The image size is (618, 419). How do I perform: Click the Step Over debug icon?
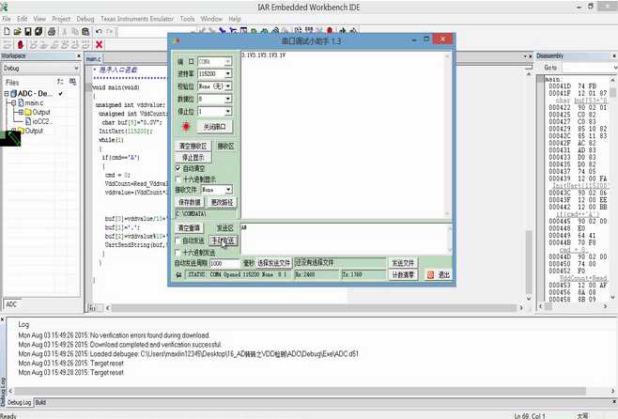coord(34,45)
